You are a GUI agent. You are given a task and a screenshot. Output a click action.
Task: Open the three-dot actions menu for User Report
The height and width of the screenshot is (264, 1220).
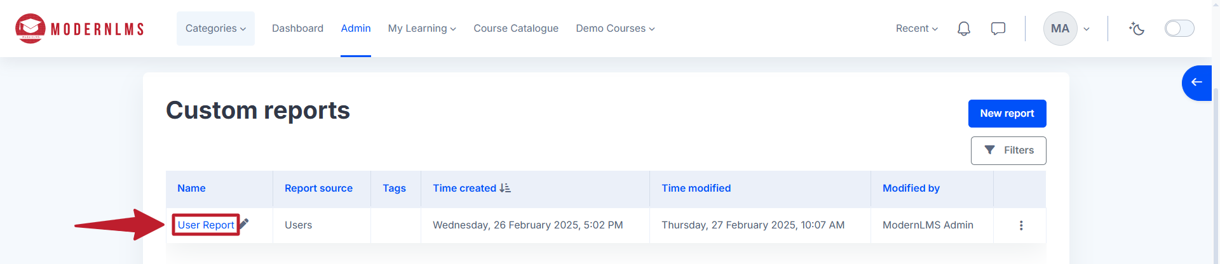(1021, 225)
